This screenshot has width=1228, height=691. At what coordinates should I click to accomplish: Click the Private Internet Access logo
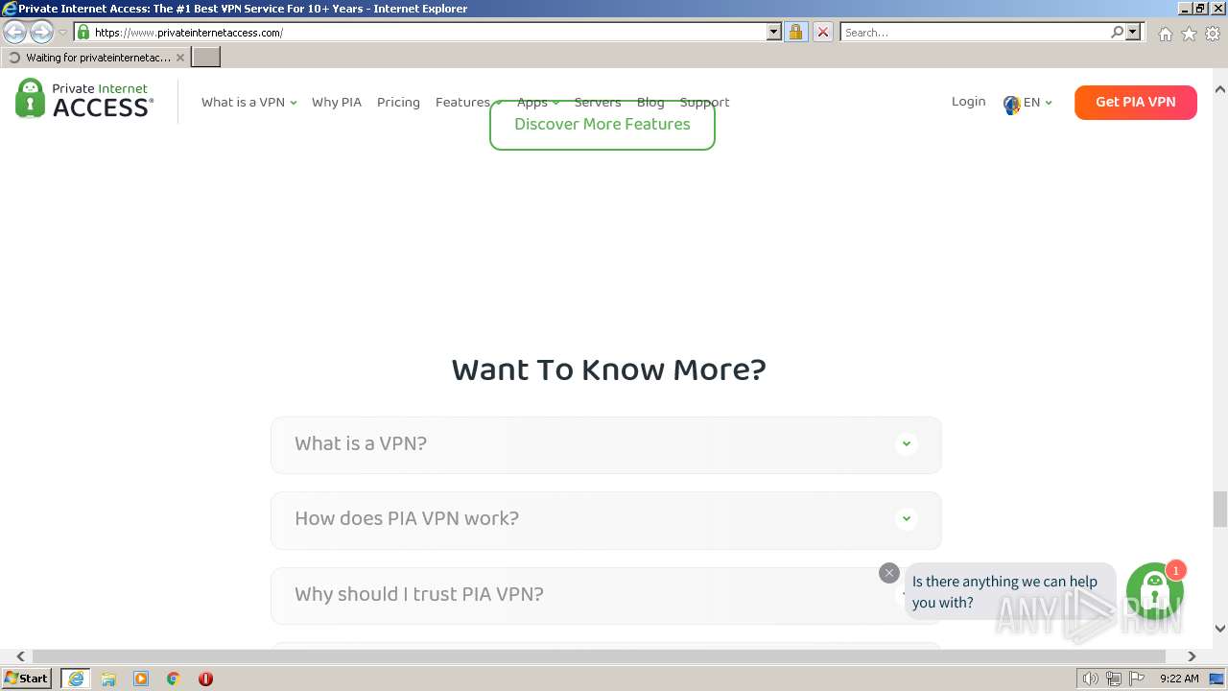click(x=84, y=99)
